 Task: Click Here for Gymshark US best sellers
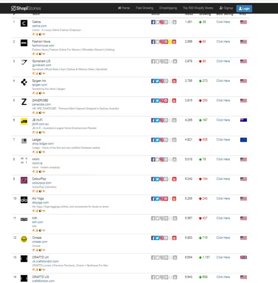point(223,61)
